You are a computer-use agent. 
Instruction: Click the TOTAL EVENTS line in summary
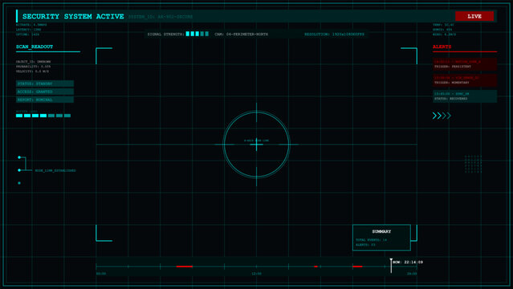[x=372, y=240]
